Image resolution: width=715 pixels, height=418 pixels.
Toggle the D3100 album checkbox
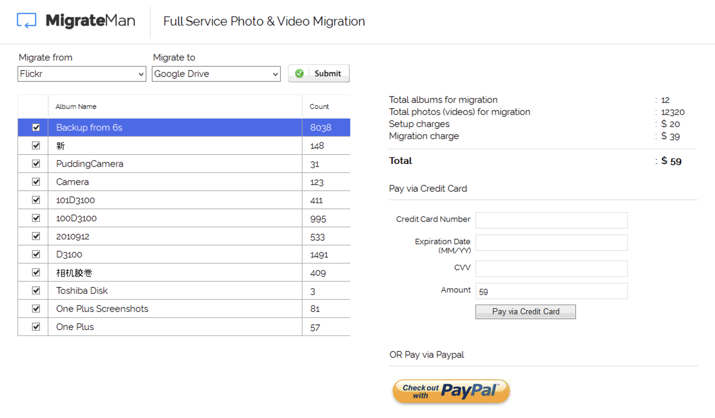[36, 254]
